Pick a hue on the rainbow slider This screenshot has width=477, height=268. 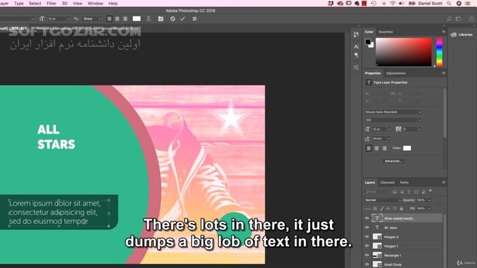pos(440,52)
